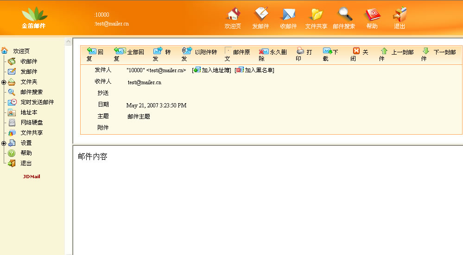The image size is (463, 255).
Task: Click the Receive mail envelope icon in header
Action: 288,15
